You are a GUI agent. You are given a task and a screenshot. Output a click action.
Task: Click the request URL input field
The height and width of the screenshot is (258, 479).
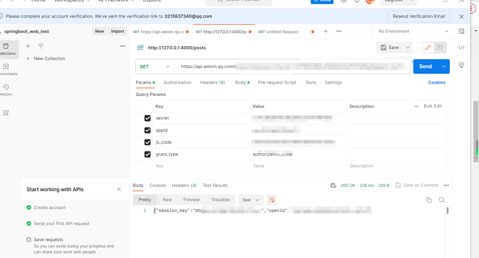(294, 66)
